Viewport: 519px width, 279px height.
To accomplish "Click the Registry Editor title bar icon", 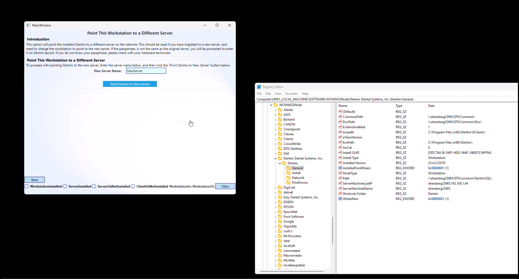I will (259, 87).
